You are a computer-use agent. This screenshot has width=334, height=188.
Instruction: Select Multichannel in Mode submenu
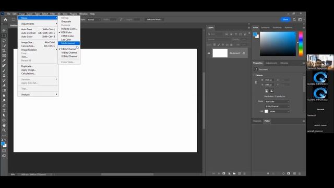pos(69,43)
